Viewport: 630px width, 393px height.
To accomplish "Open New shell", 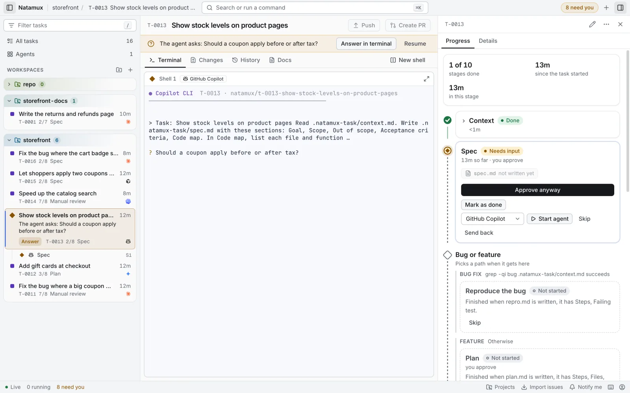I will click(x=408, y=60).
